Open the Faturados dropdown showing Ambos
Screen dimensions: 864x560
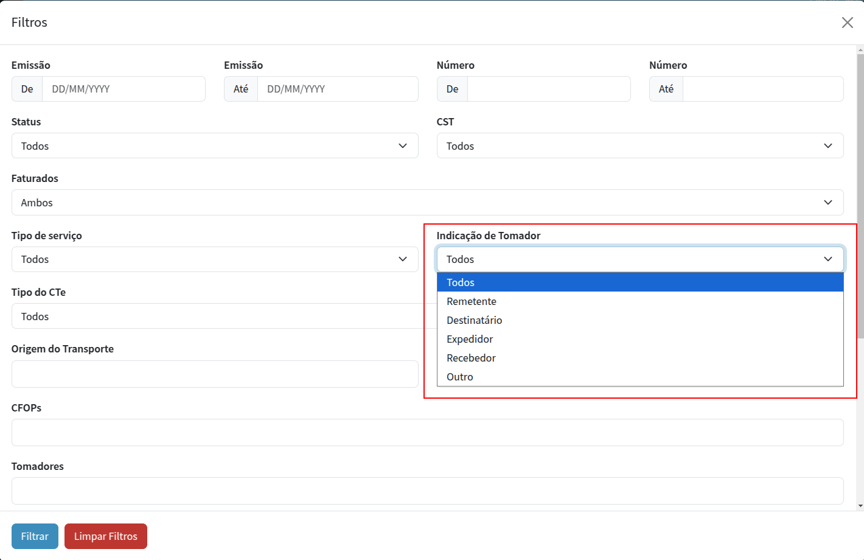tap(427, 203)
